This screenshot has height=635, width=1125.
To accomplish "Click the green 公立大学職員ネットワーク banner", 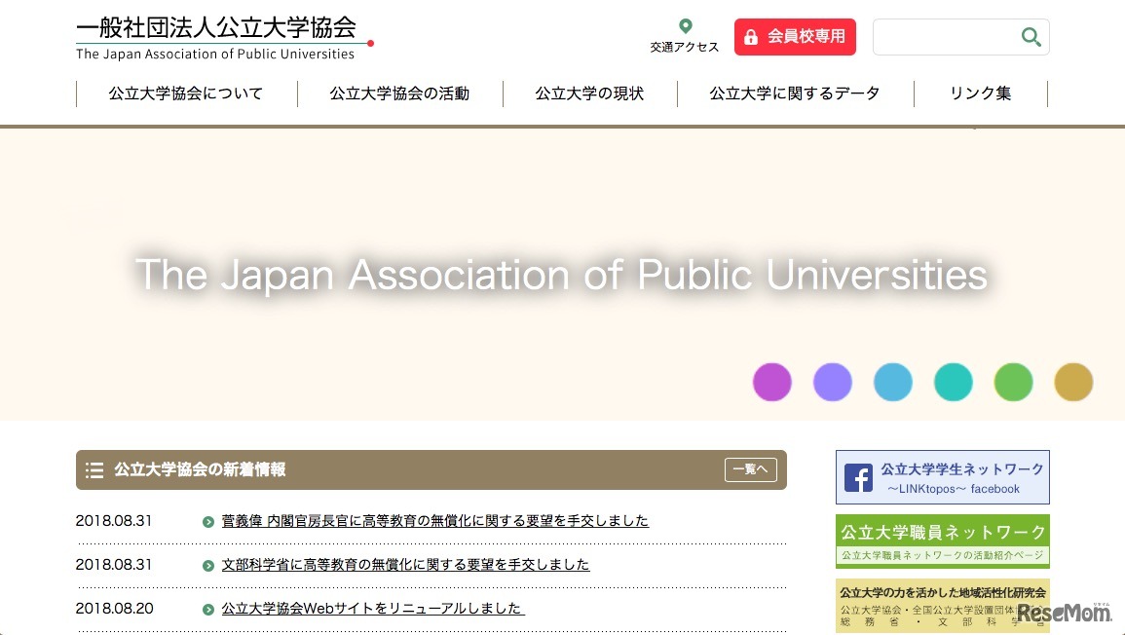I will [x=942, y=539].
